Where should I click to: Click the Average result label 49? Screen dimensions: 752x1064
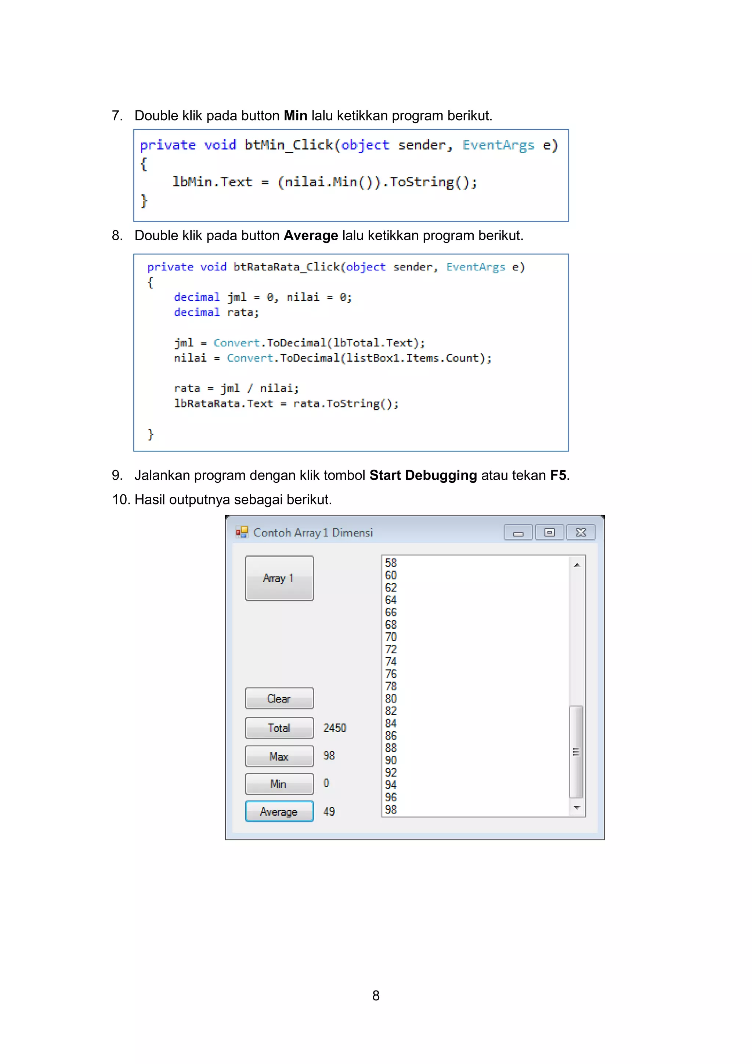329,812
